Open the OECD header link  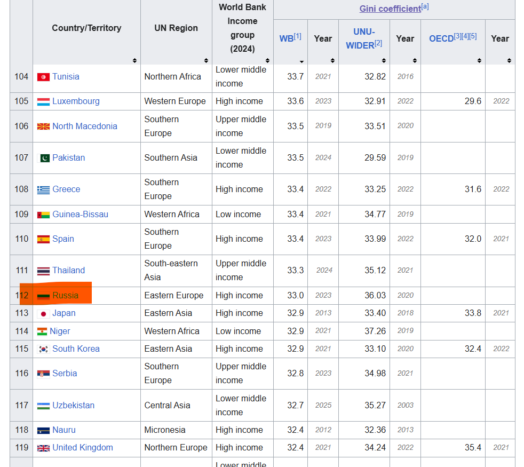pyautogui.click(x=441, y=39)
